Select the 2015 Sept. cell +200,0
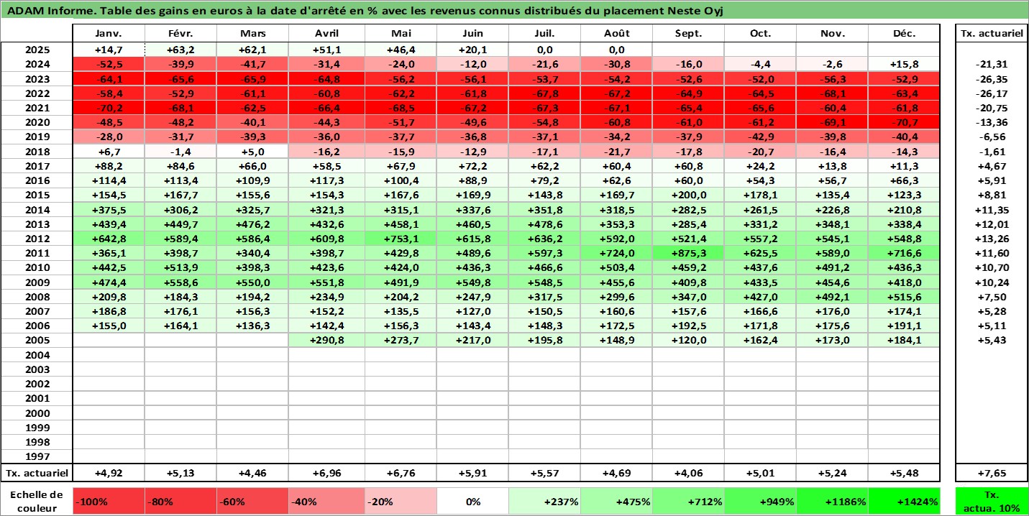 (688, 195)
